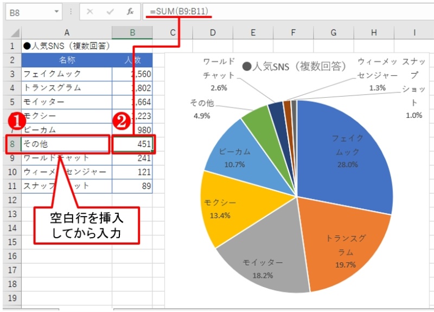Click the Enter checkmark formula bar icon
The image size is (434, 312).
(x=110, y=11)
